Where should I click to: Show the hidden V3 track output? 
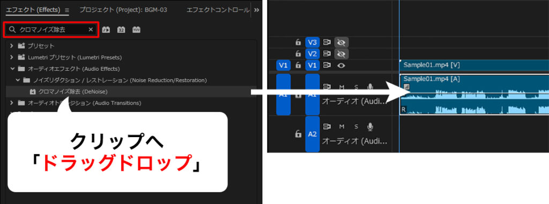coord(342,43)
